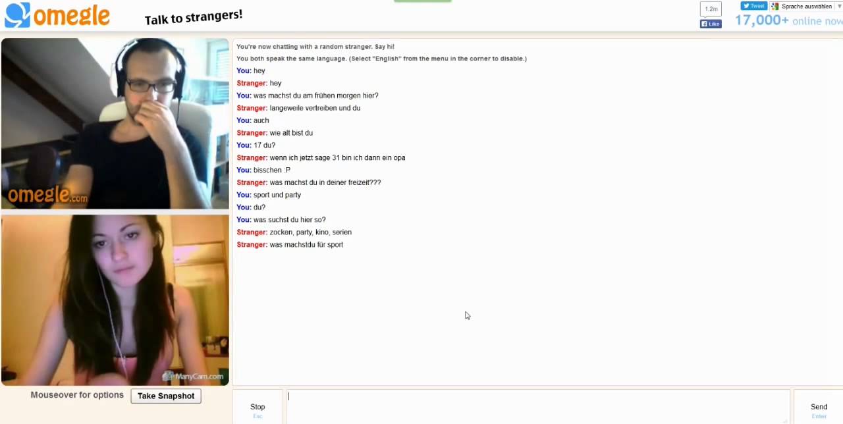Click the Omegle logo
The height and width of the screenshot is (424, 843).
[57, 15]
